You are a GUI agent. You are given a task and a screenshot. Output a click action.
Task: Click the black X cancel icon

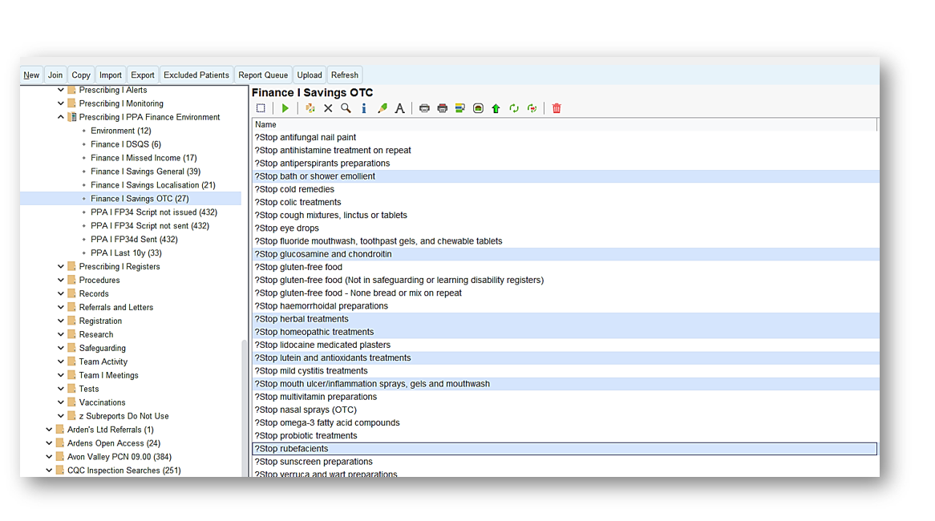[328, 108]
